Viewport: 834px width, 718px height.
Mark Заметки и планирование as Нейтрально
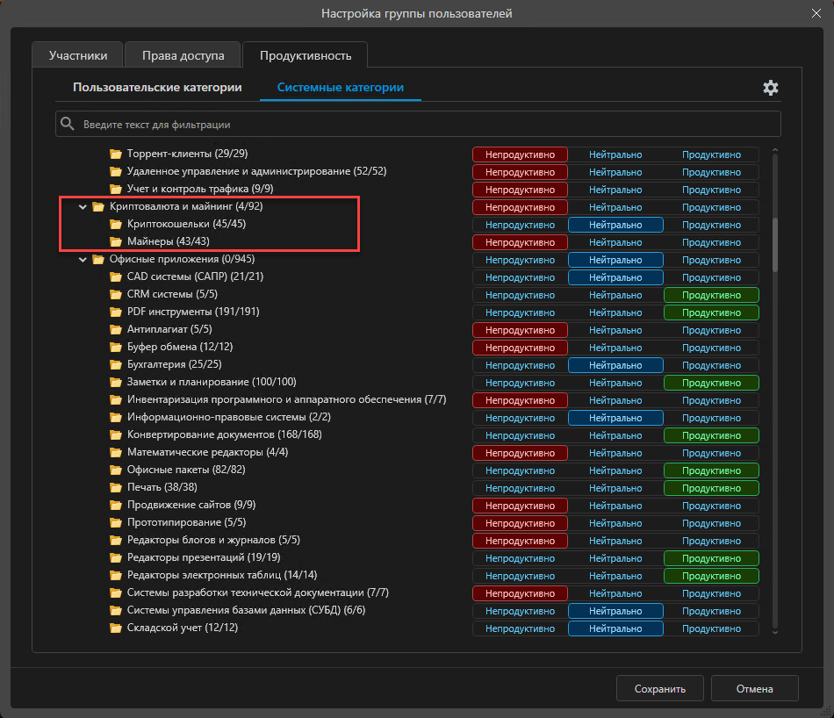pos(615,383)
